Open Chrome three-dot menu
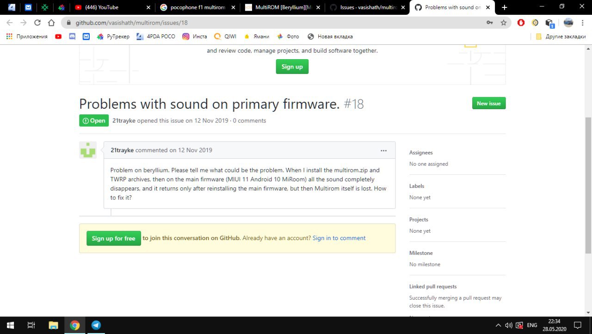 [582, 22]
